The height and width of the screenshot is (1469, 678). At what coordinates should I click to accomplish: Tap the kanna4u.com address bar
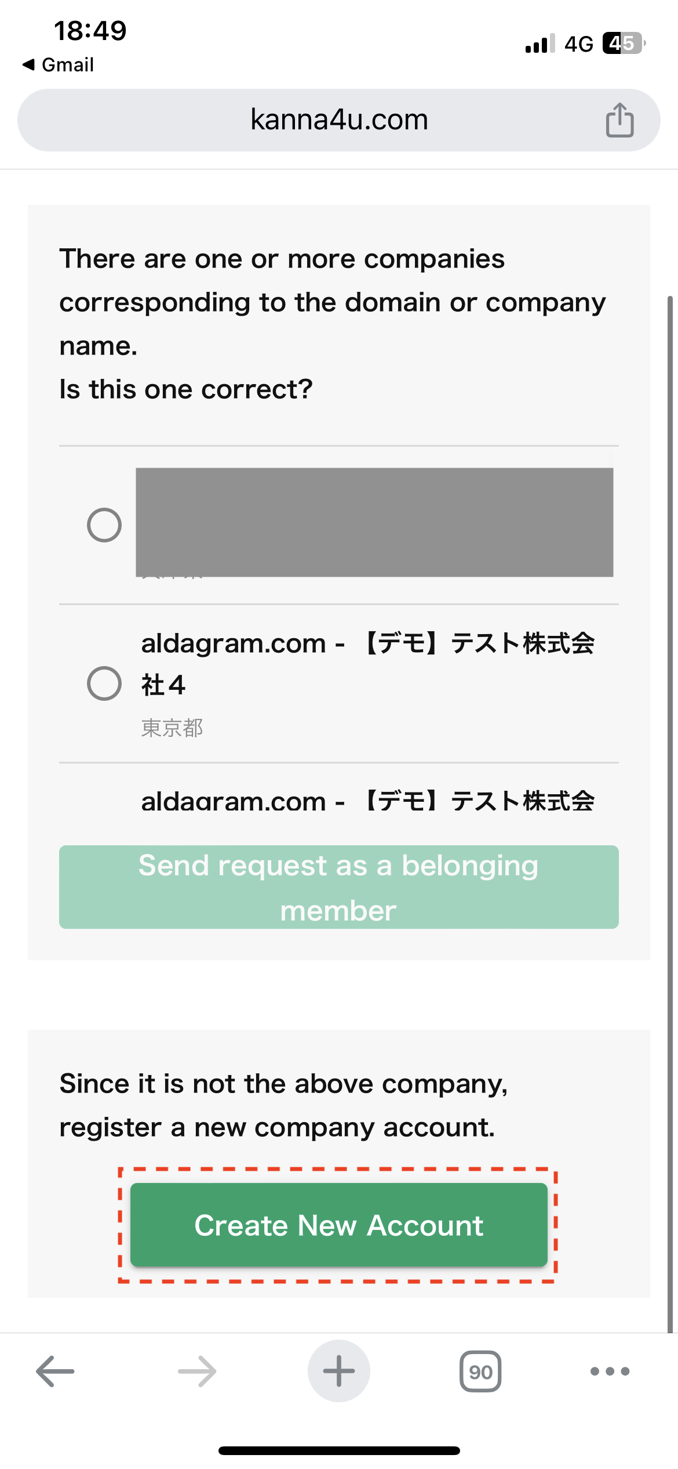click(x=339, y=120)
